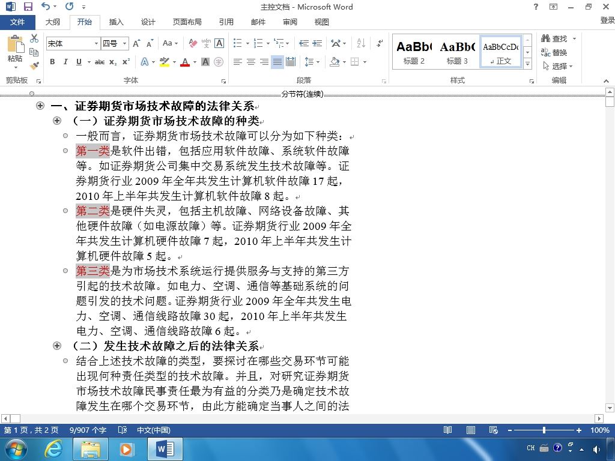Apply red font color
The image size is (615, 461).
185,62
